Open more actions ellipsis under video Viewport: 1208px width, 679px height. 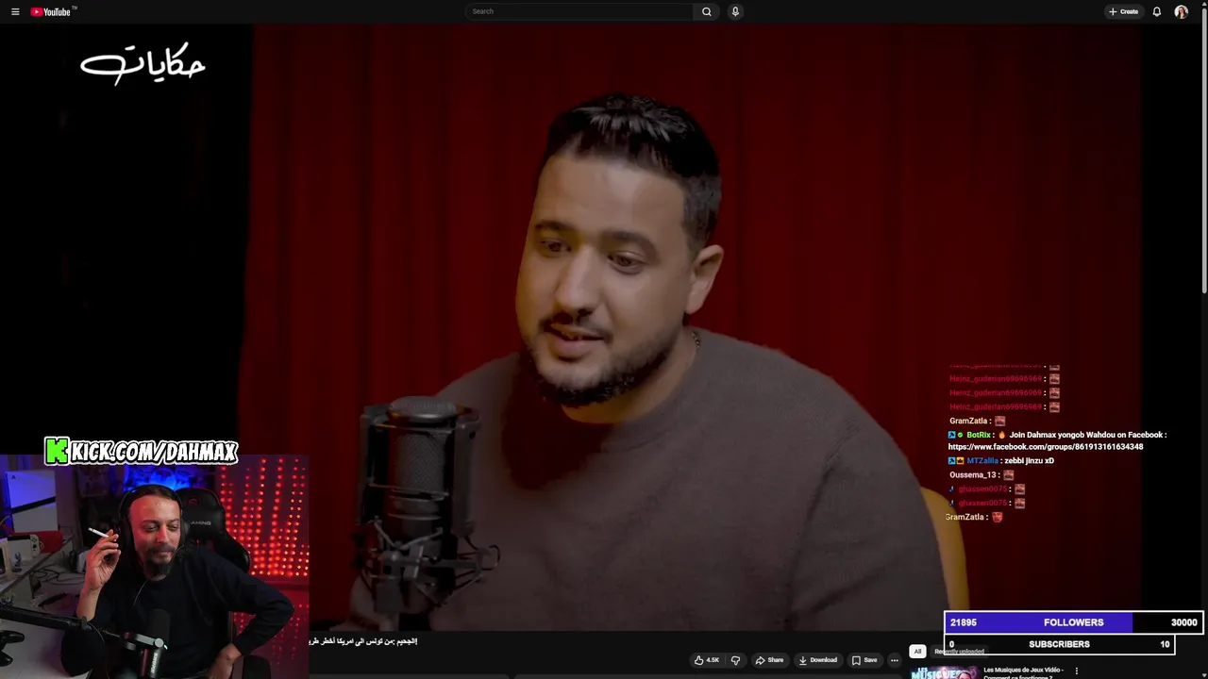coord(894,660)
